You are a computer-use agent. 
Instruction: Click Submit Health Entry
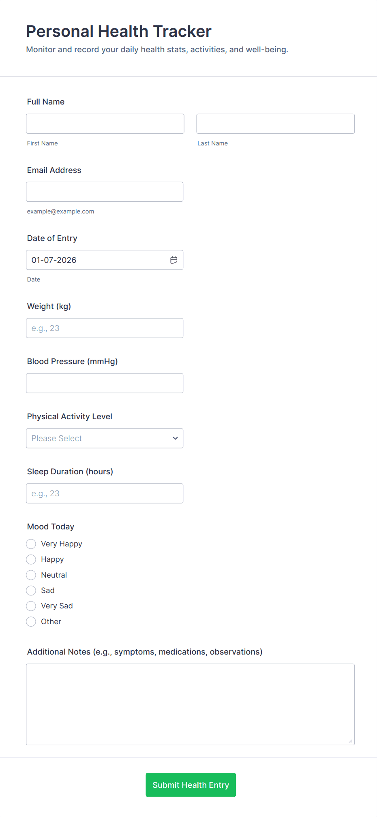tap(191, 785)
